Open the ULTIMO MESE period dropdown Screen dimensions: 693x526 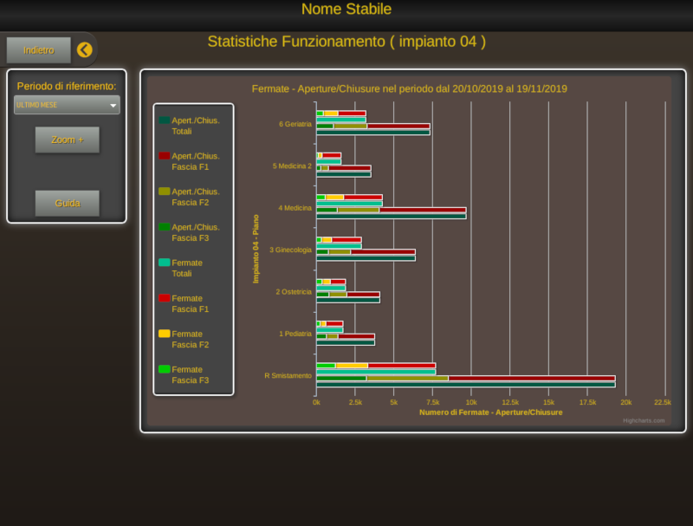[67, 105]
